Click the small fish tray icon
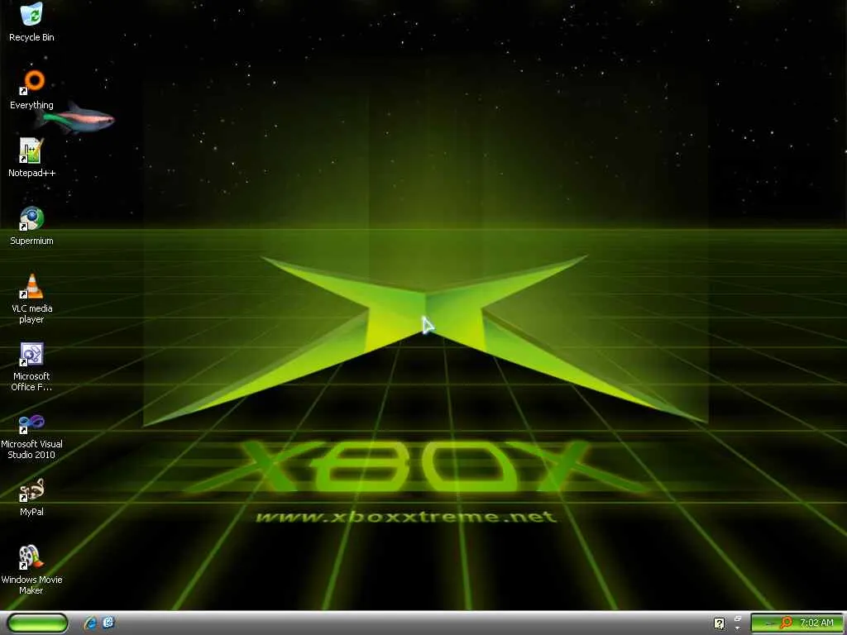 pos(769,623)
